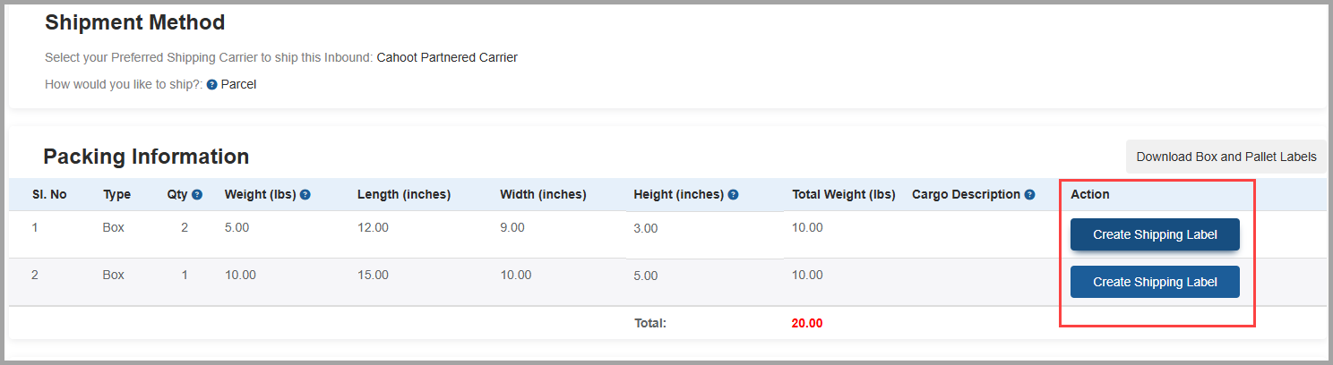1333x365 pixels.
Task: Create shipping label for first box row
Action: click(1155, 234)
